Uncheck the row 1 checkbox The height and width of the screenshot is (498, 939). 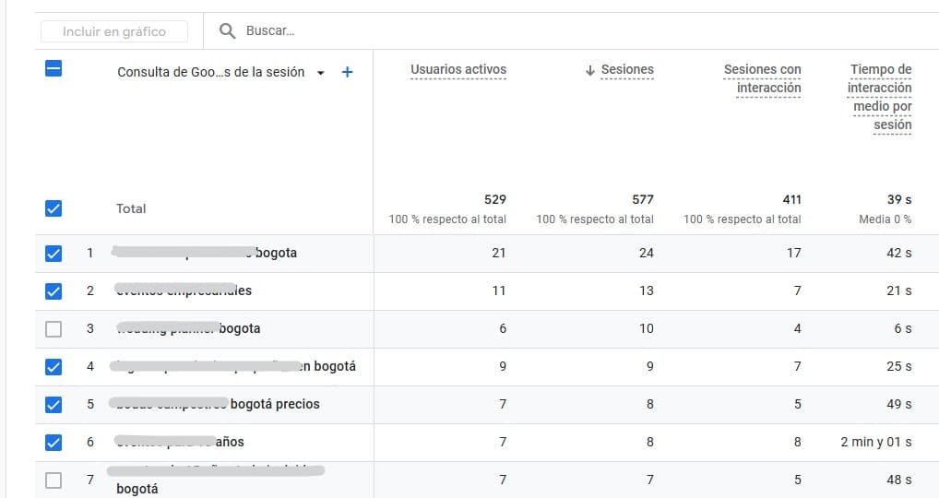53,253
